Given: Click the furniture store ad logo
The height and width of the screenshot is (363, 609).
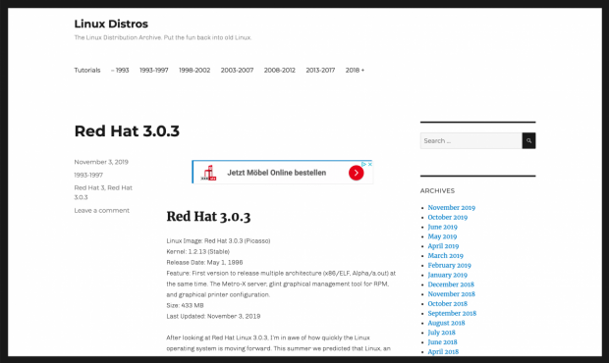Looking at the screenshot, I should (x=208, y=173).
